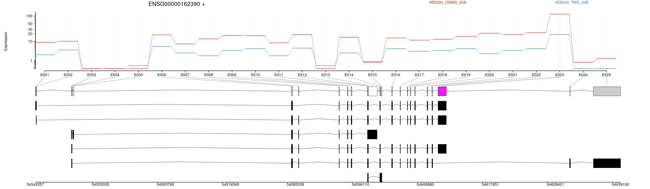Select exon label E005

click(x=138, y=75)
